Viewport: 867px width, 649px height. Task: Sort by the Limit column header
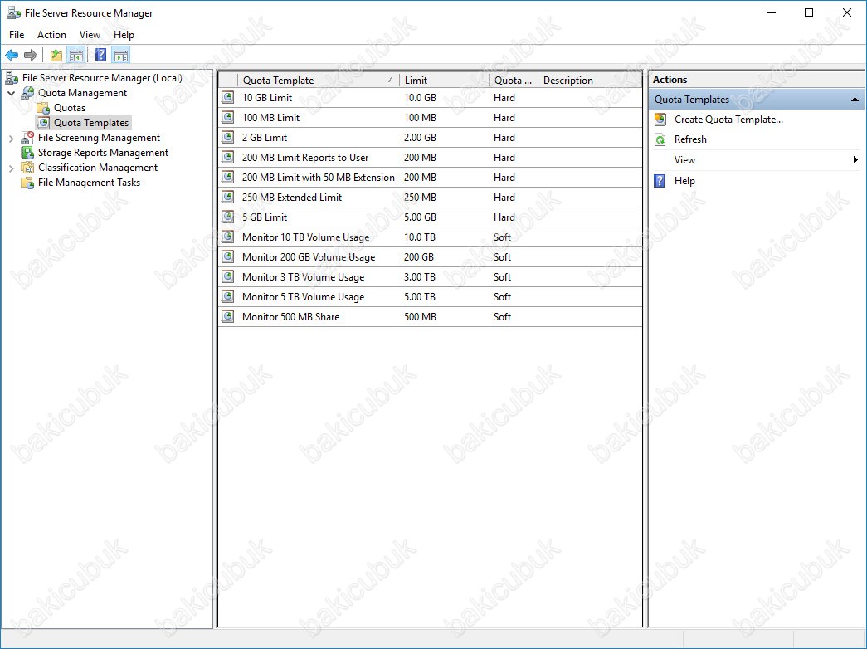(444, 81)
